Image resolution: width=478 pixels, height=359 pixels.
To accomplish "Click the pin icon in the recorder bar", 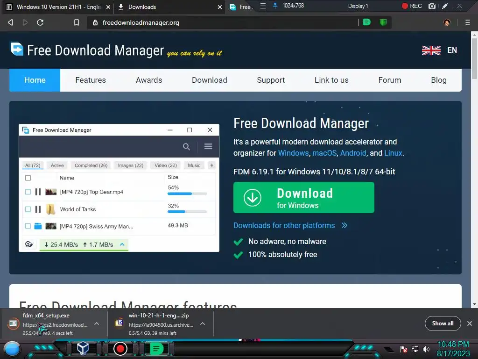I will pos(275,6).
